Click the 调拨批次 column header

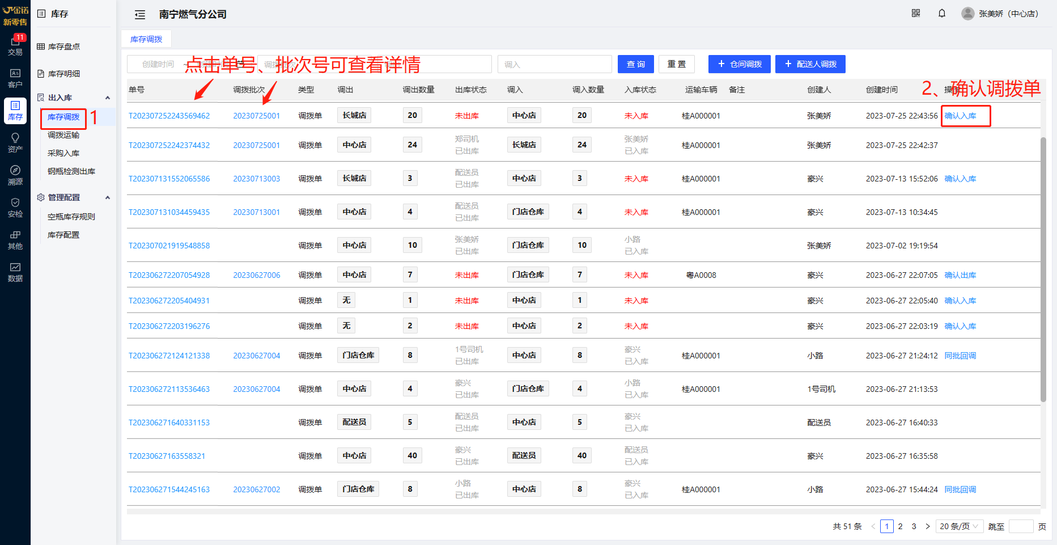coord(249,90)
